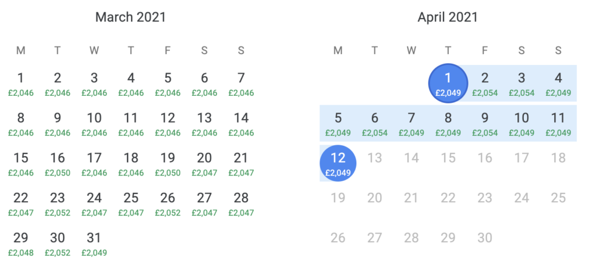Select April 8 in highlighted range
The width and height of the screenshot is (596, 269).
tap(448, 123)
